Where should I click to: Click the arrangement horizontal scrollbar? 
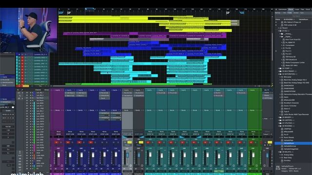click(115, 86)
